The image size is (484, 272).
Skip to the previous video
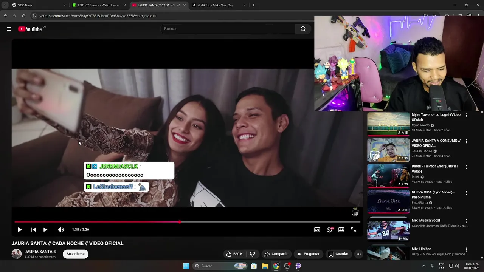click(x=34, y=230)
